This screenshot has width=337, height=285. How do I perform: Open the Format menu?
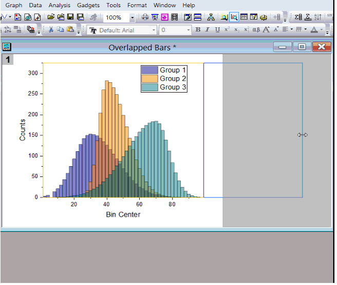tap(137, 5)
